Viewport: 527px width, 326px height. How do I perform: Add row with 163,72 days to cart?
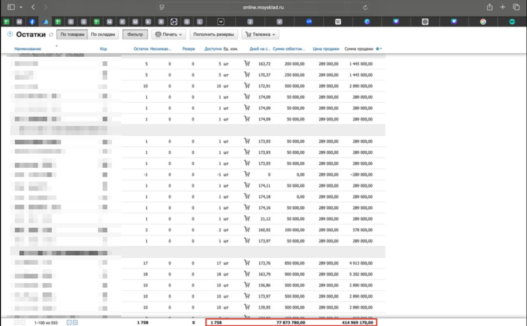[x=247, y=63]
